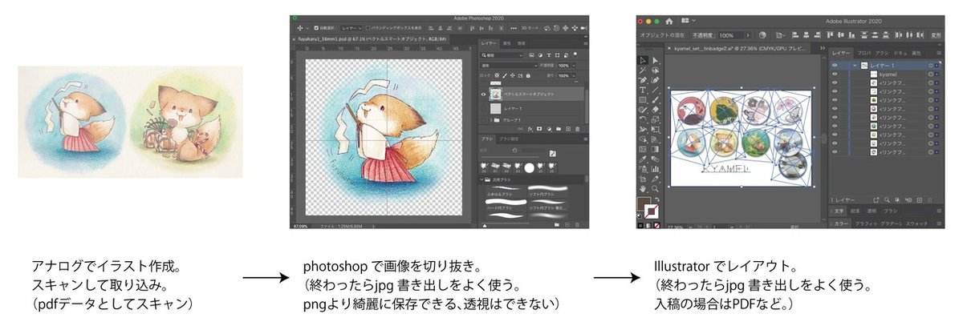
Task: Open Photoshop layer filter 種類 dropdown
Action: [x=502, y=55]
